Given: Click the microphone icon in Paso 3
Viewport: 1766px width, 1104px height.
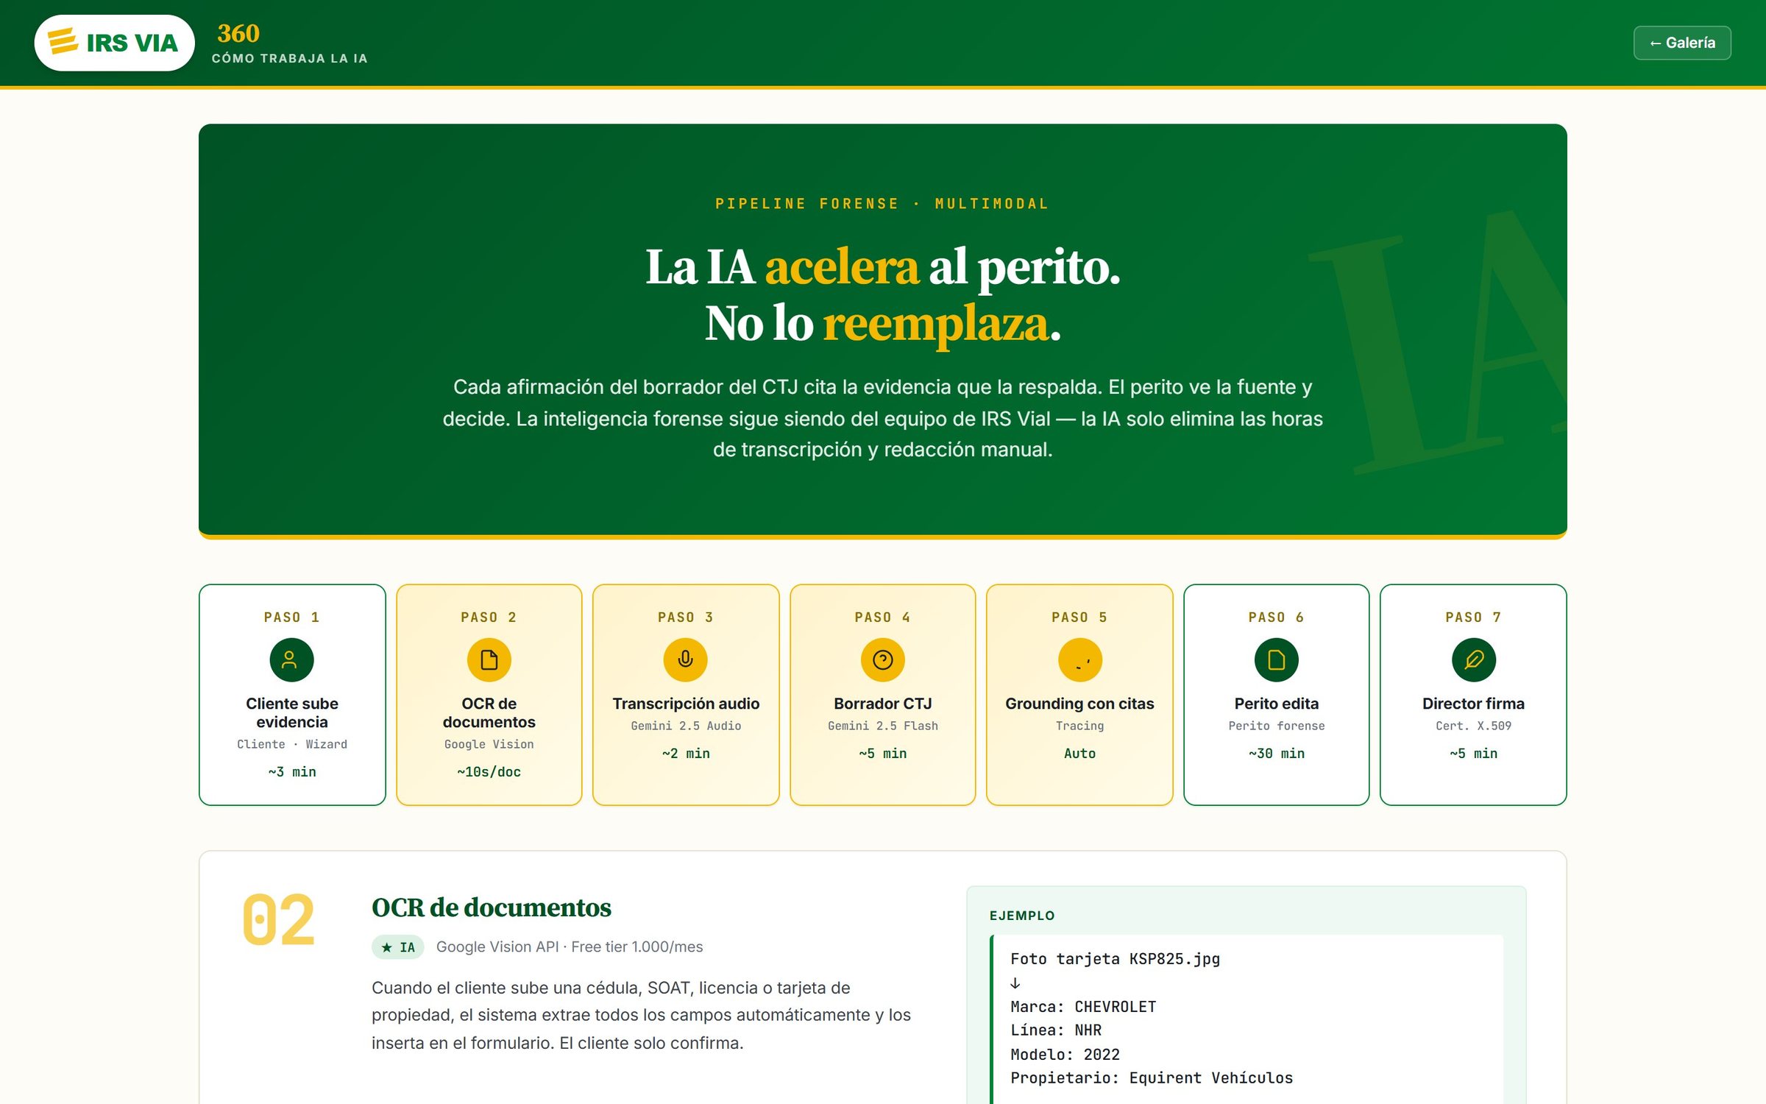Looking at the screenshot, I should (685, 659).
